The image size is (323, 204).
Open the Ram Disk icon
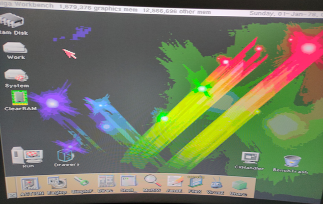pos(12,21)
